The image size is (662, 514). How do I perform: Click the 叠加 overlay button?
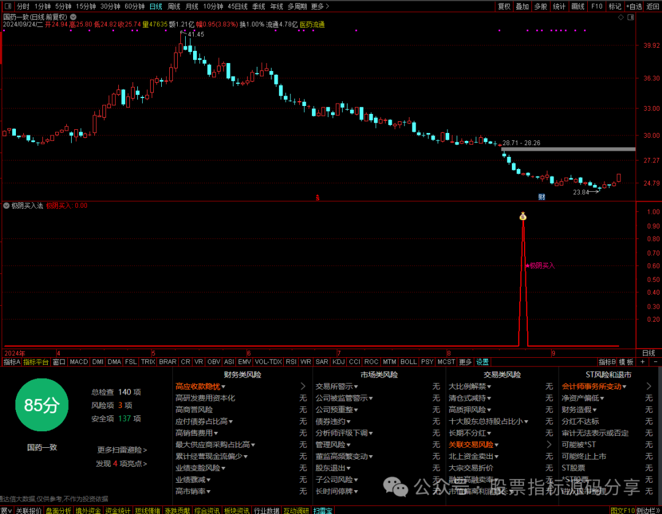[522, 6]
